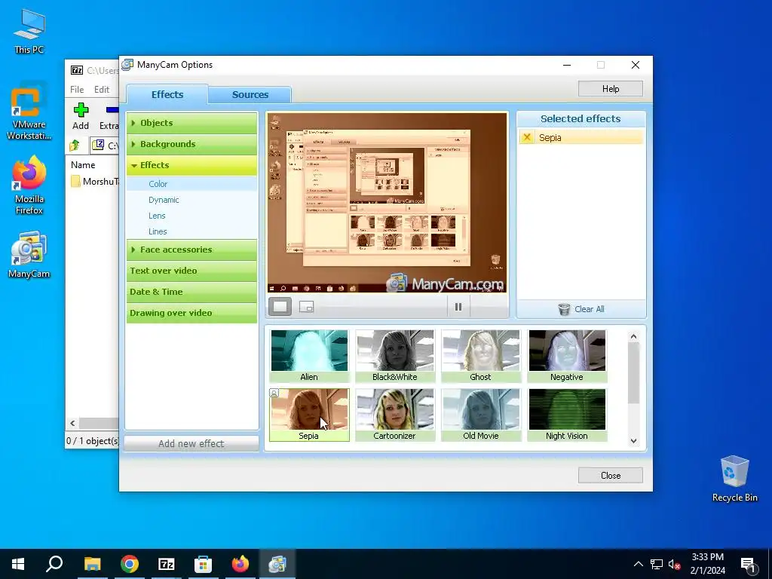Screen dimensions: 772x579
Task: Click the Name column header in 7-Zip
Action: 83,165
